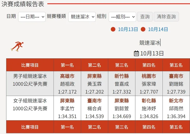The height and width of the screenshot is (134, 190).
Task: Click the time 1:34.351
Action: tap(67, 116)
